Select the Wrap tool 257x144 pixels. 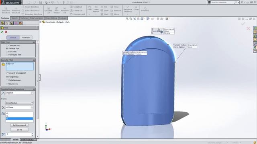point(114,7)
